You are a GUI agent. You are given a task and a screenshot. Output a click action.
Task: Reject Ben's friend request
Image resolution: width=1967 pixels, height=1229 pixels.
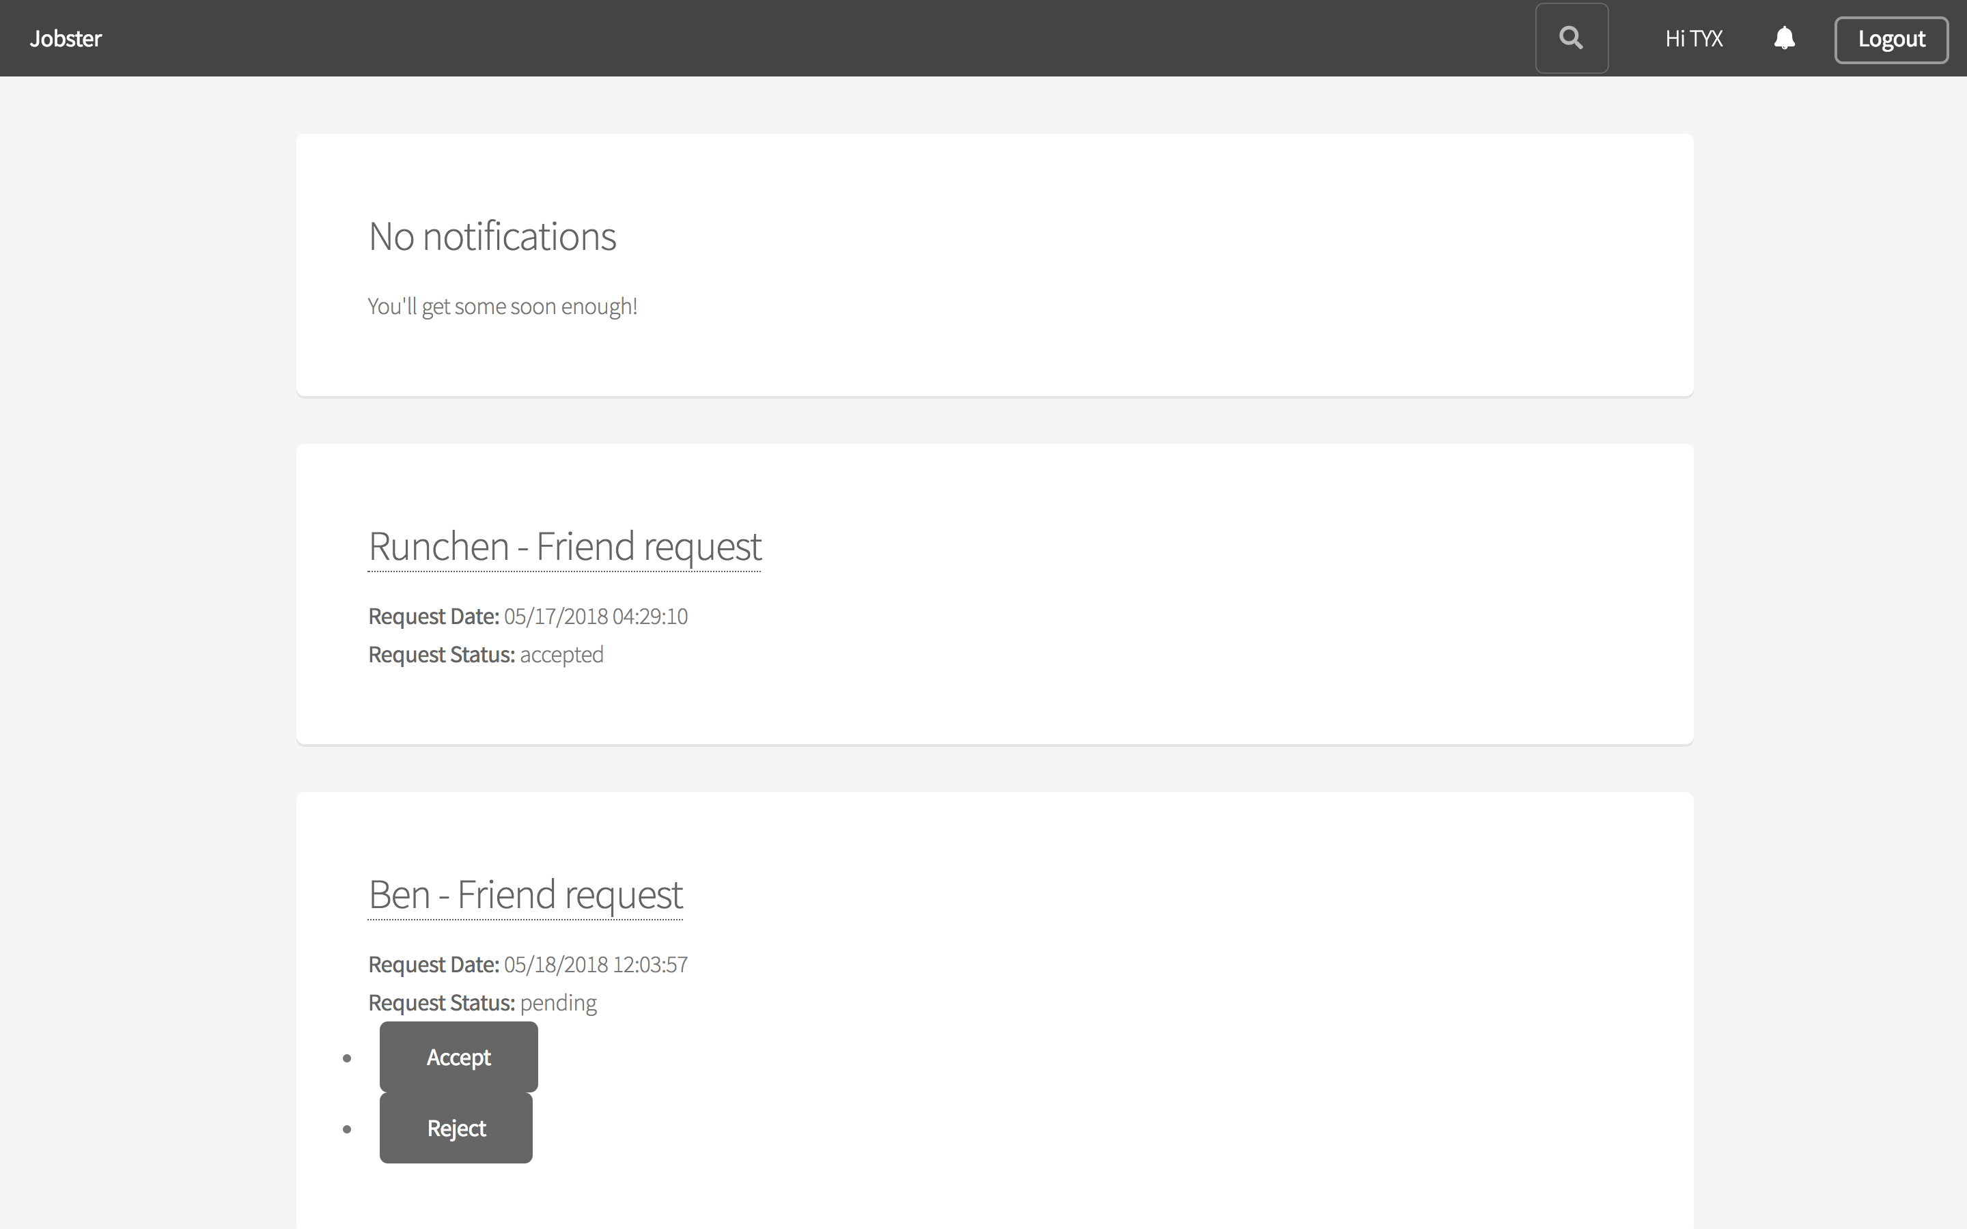(456, 1128)
